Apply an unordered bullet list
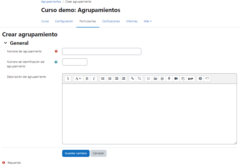Image resolution: width=239 pixels, height=165 pixels. pyautogui.click(x=103, y=79)
